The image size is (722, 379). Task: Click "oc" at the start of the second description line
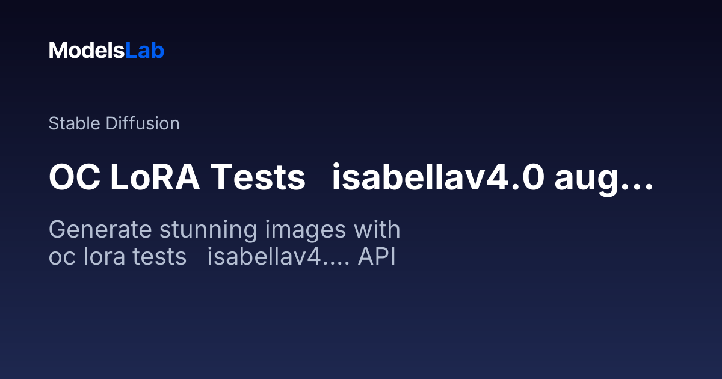coord(60,257)
